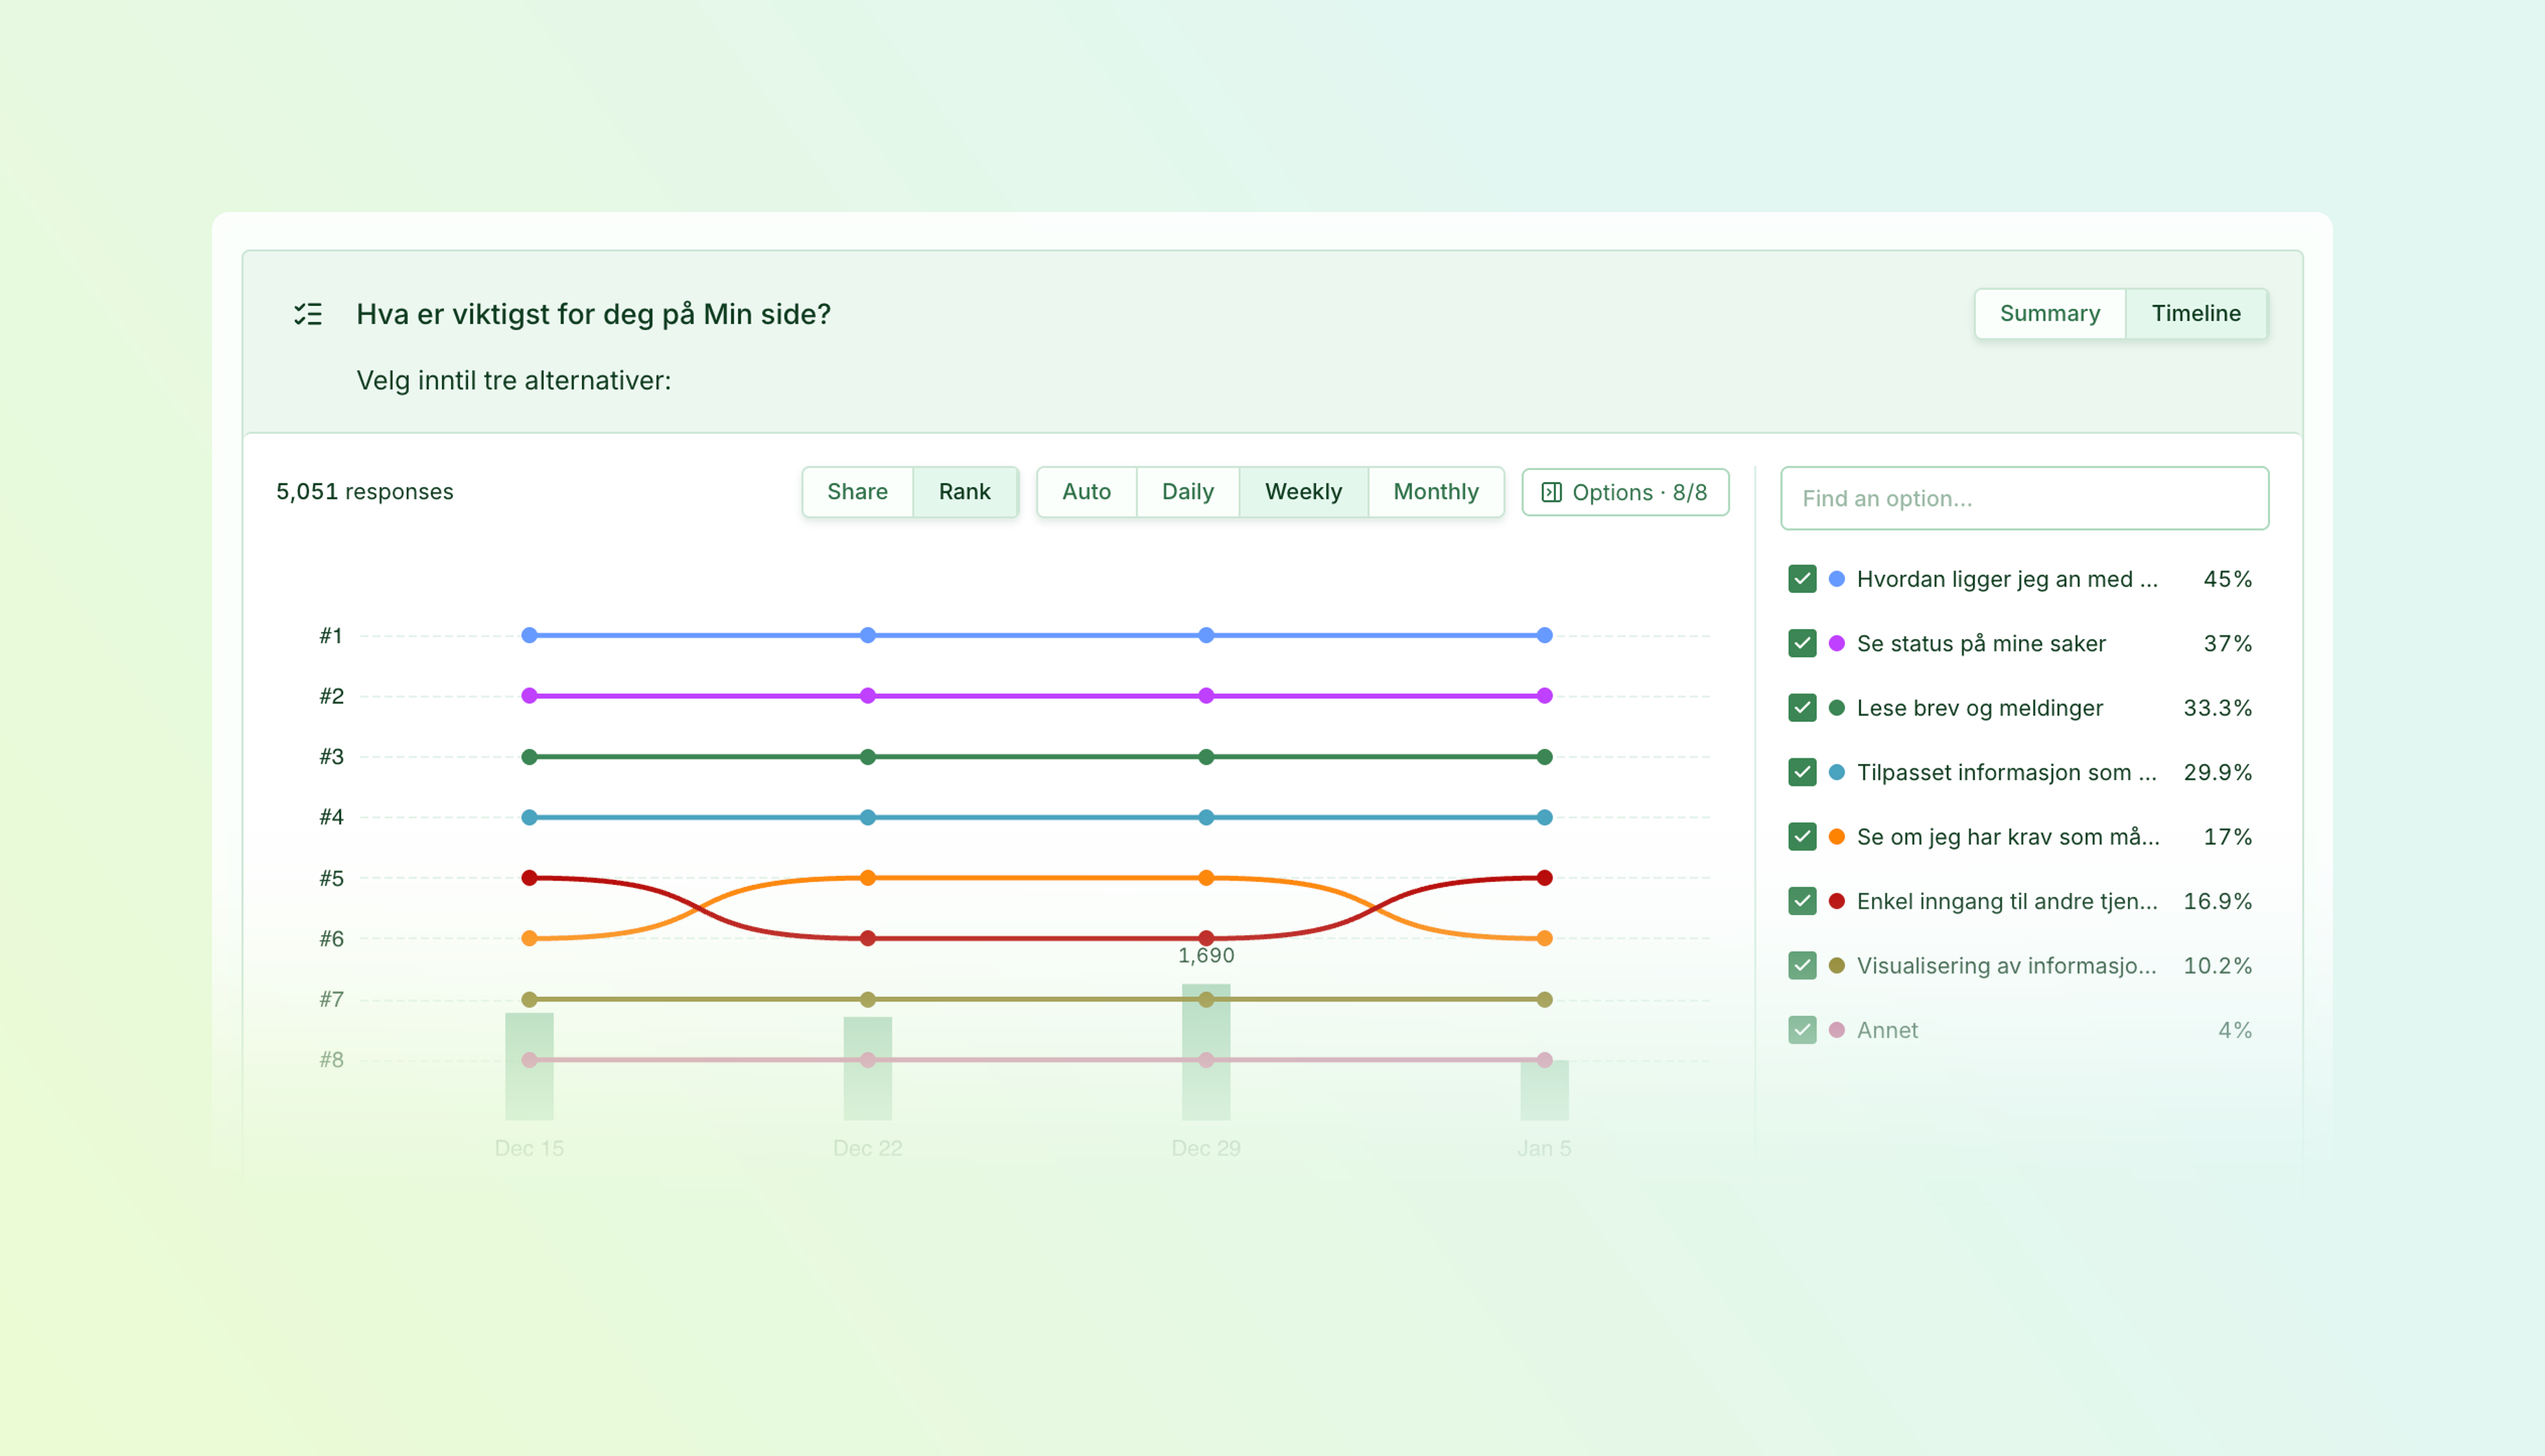Click the 33.3% value for Lese brev
This screenshot has width=2545, height=1456.
2217,708
